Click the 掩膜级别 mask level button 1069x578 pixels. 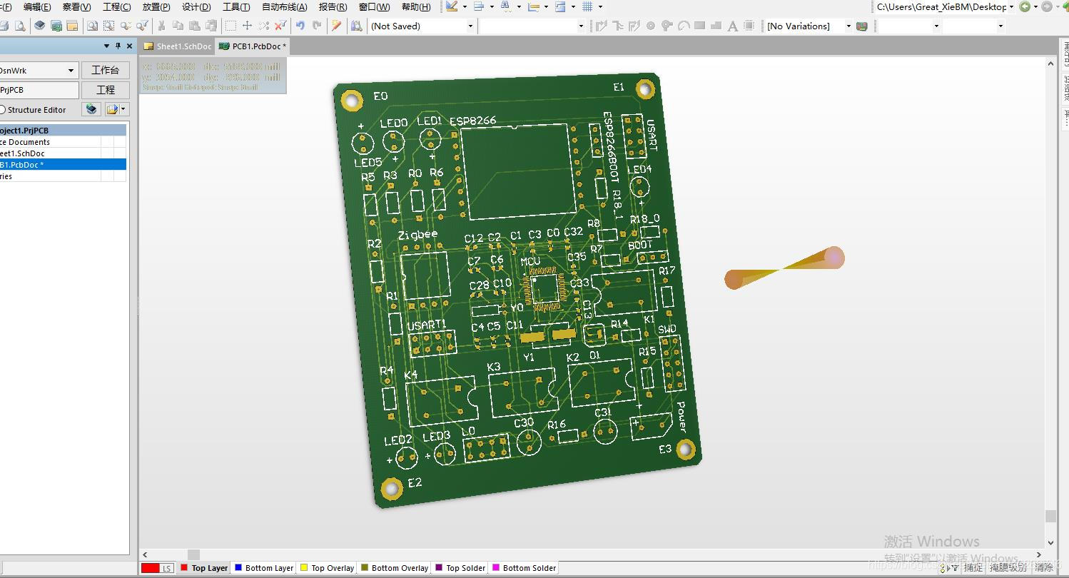tap(1008, 568)
